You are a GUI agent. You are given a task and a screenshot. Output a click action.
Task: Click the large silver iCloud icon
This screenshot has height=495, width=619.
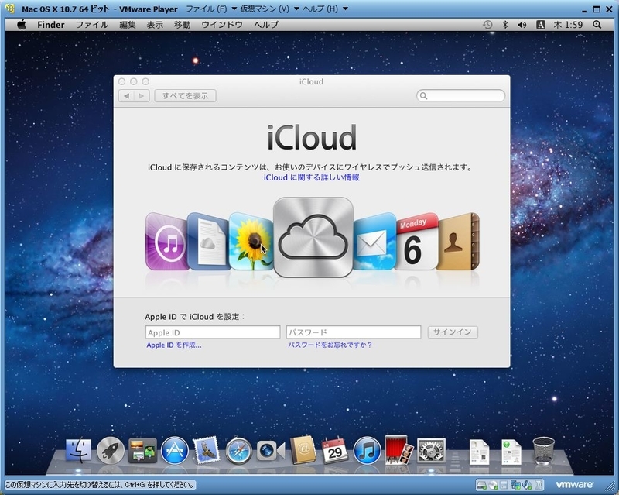pos(313,237)
